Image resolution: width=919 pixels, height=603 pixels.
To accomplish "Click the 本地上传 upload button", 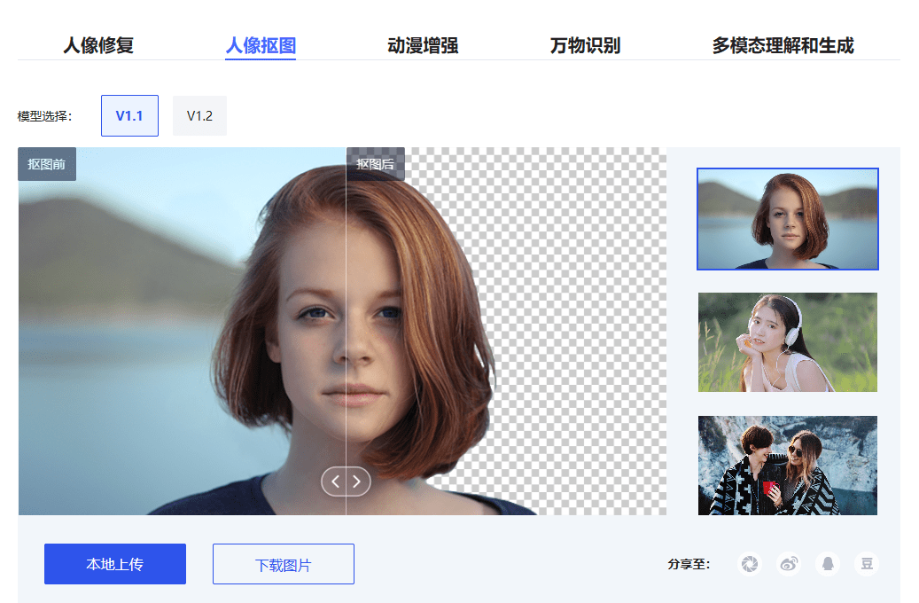I will 114,563.
